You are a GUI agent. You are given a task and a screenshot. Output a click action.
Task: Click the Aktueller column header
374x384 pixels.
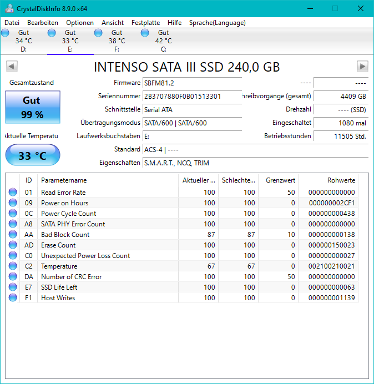click(199, 180)
